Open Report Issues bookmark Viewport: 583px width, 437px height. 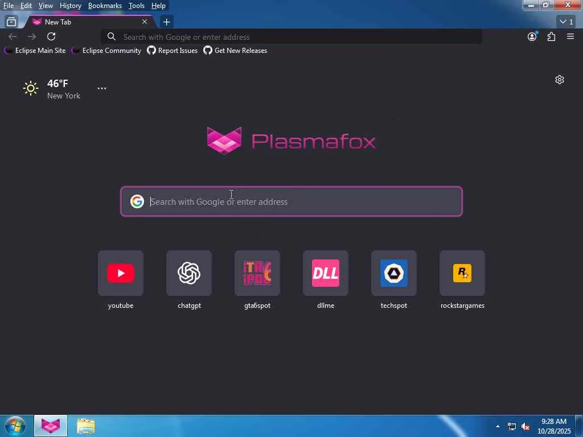172,51
